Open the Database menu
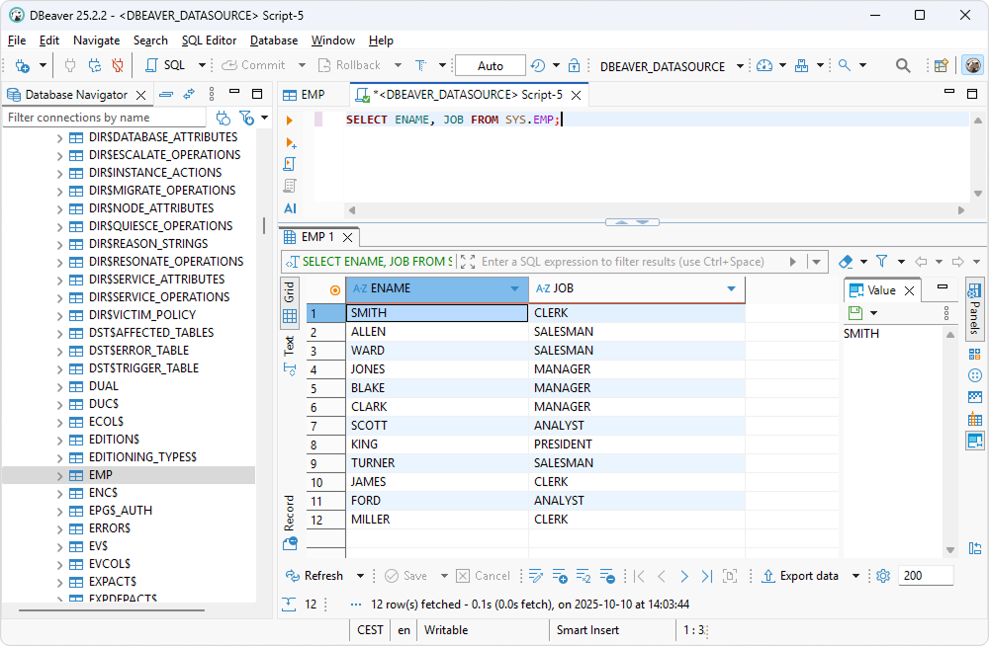Image resolution: width=989 pixels, height=646 pixels. (x=273, y=40)
